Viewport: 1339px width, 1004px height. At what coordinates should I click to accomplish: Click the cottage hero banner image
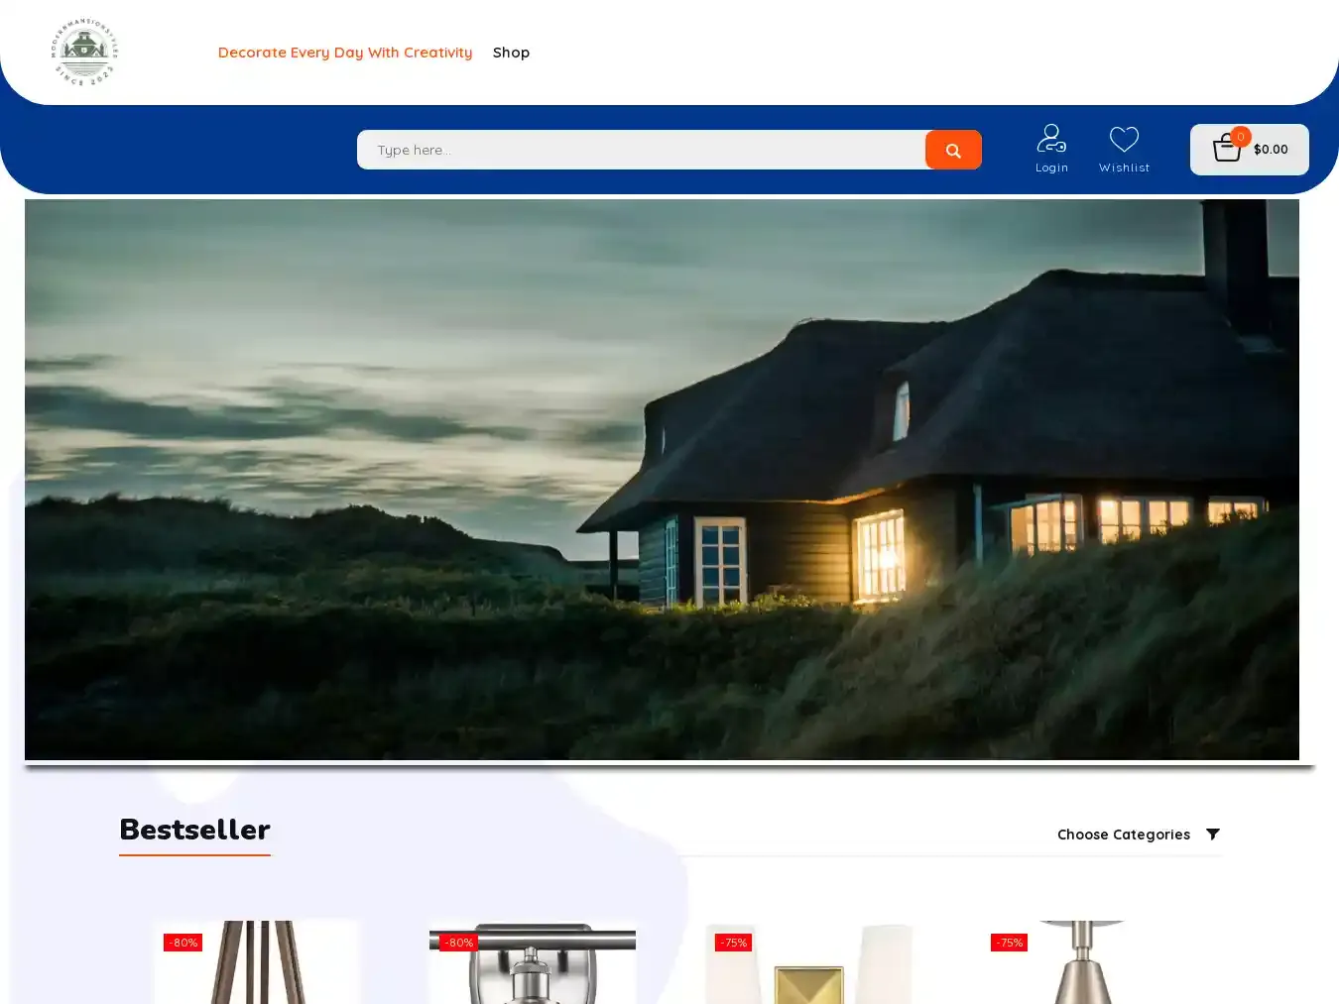[662, 480]
